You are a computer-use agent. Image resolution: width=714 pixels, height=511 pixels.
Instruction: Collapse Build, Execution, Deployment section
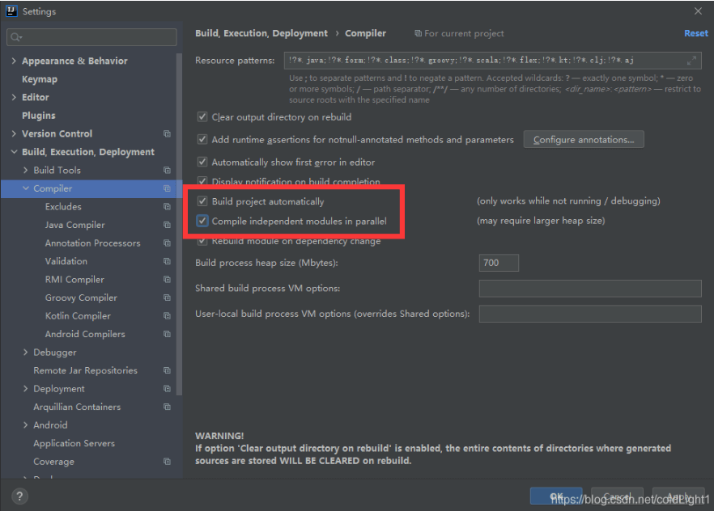pyautogui.click(x=14, y=152)
